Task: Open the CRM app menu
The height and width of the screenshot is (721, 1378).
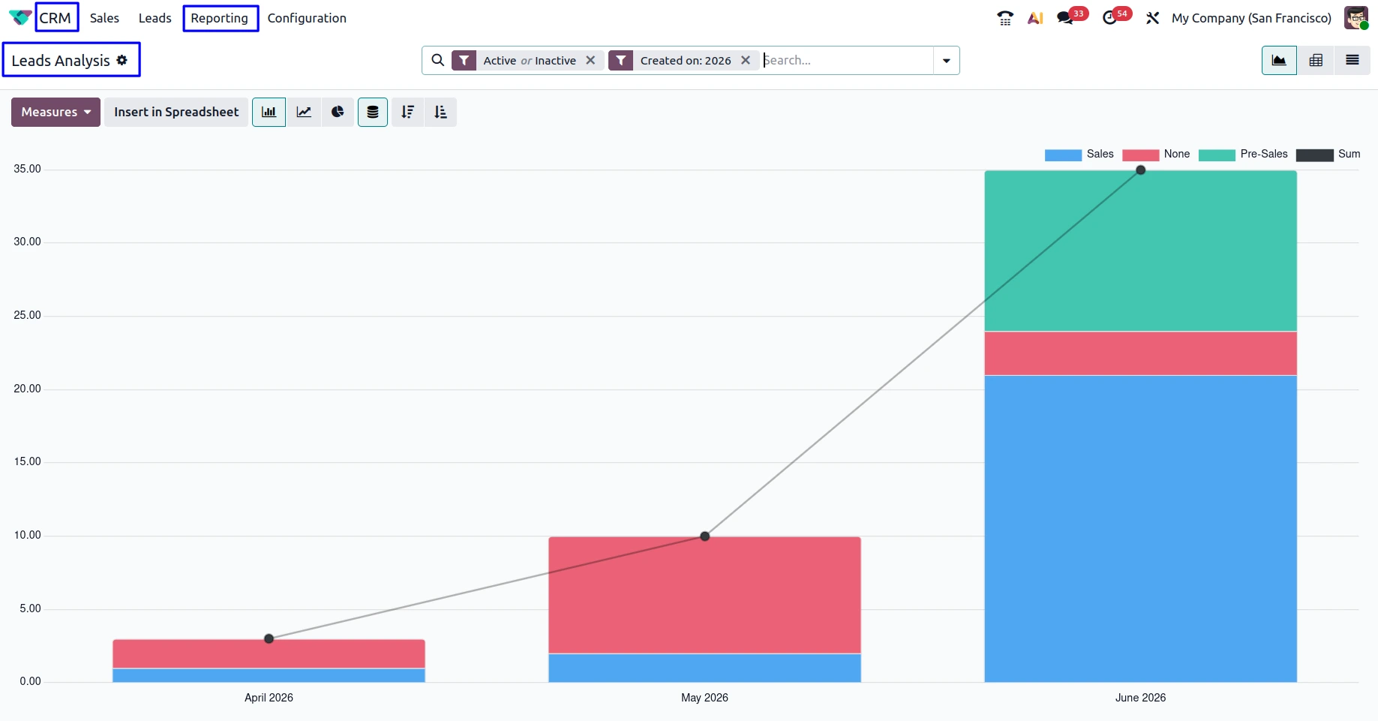Action: [x=56, y=18]
